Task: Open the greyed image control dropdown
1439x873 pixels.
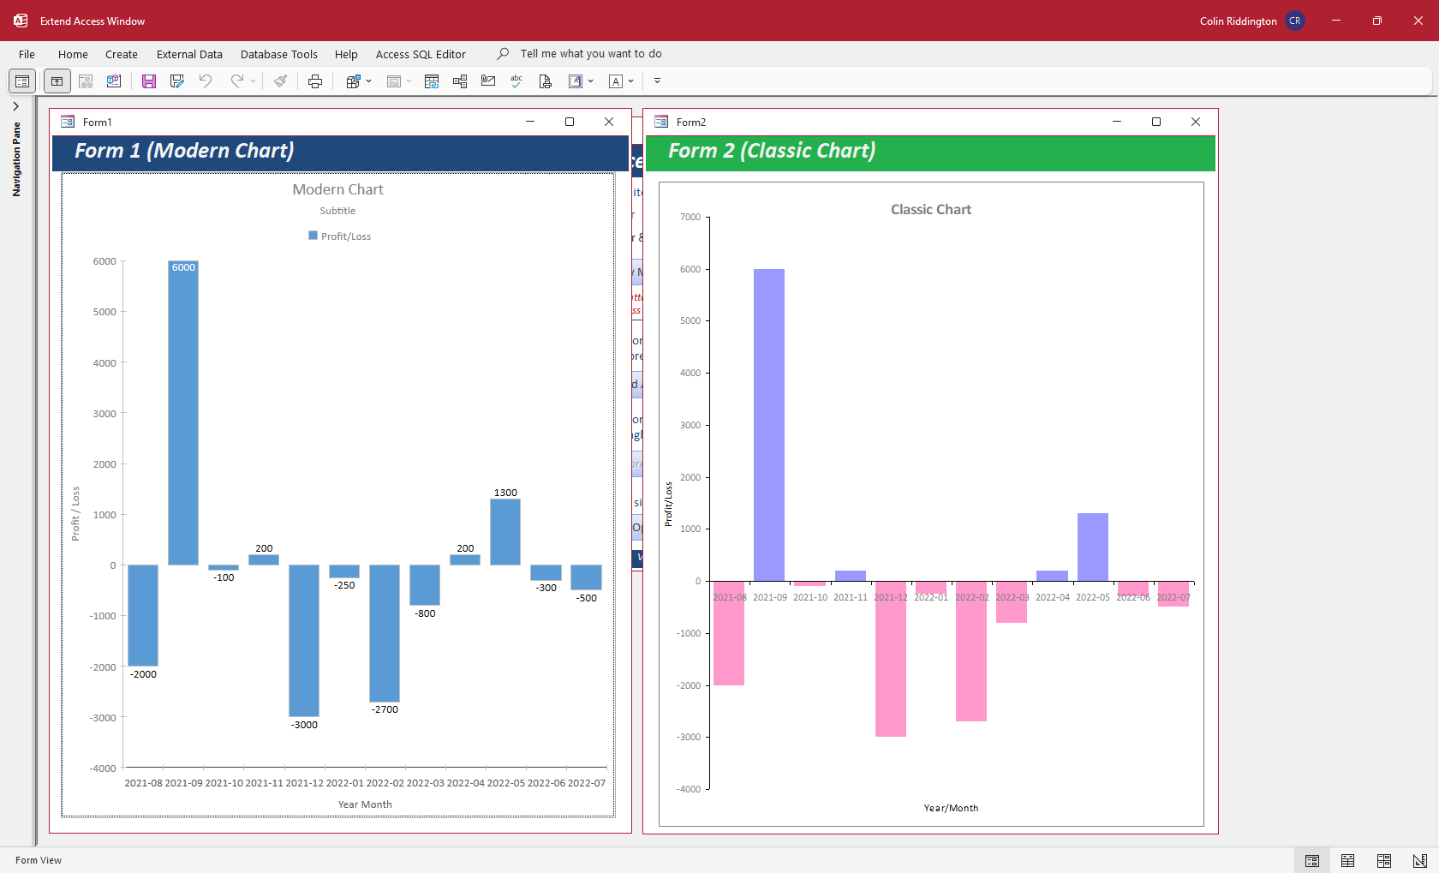Action: coord(409,81)
